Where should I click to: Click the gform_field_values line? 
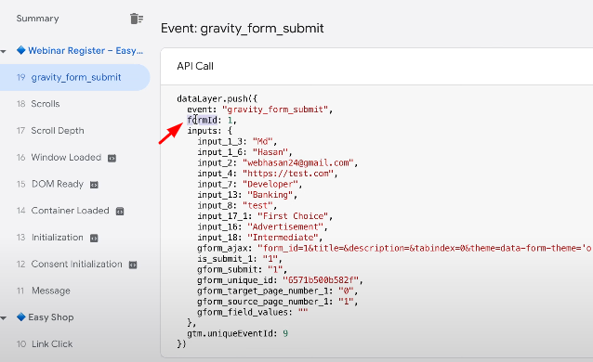click(x=252, y=312)
